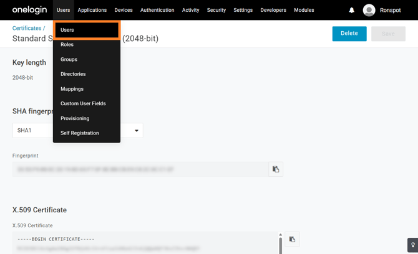The image size is (418, 254).
Task: Click the OneLogin logo
Action: 29,10
